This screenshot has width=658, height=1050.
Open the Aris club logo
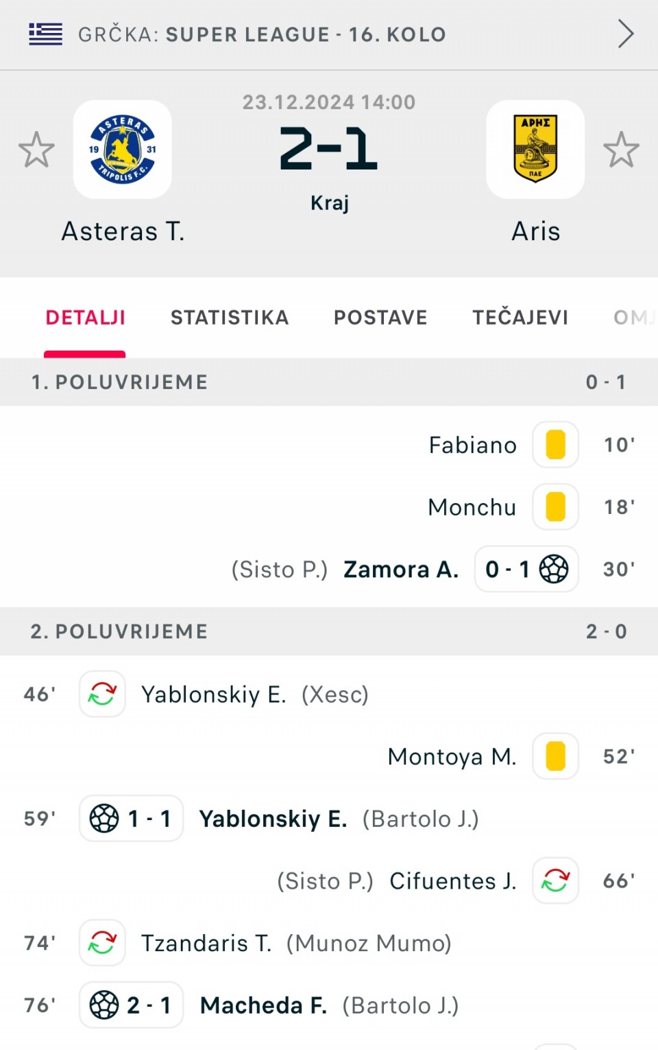pos(535,150)
